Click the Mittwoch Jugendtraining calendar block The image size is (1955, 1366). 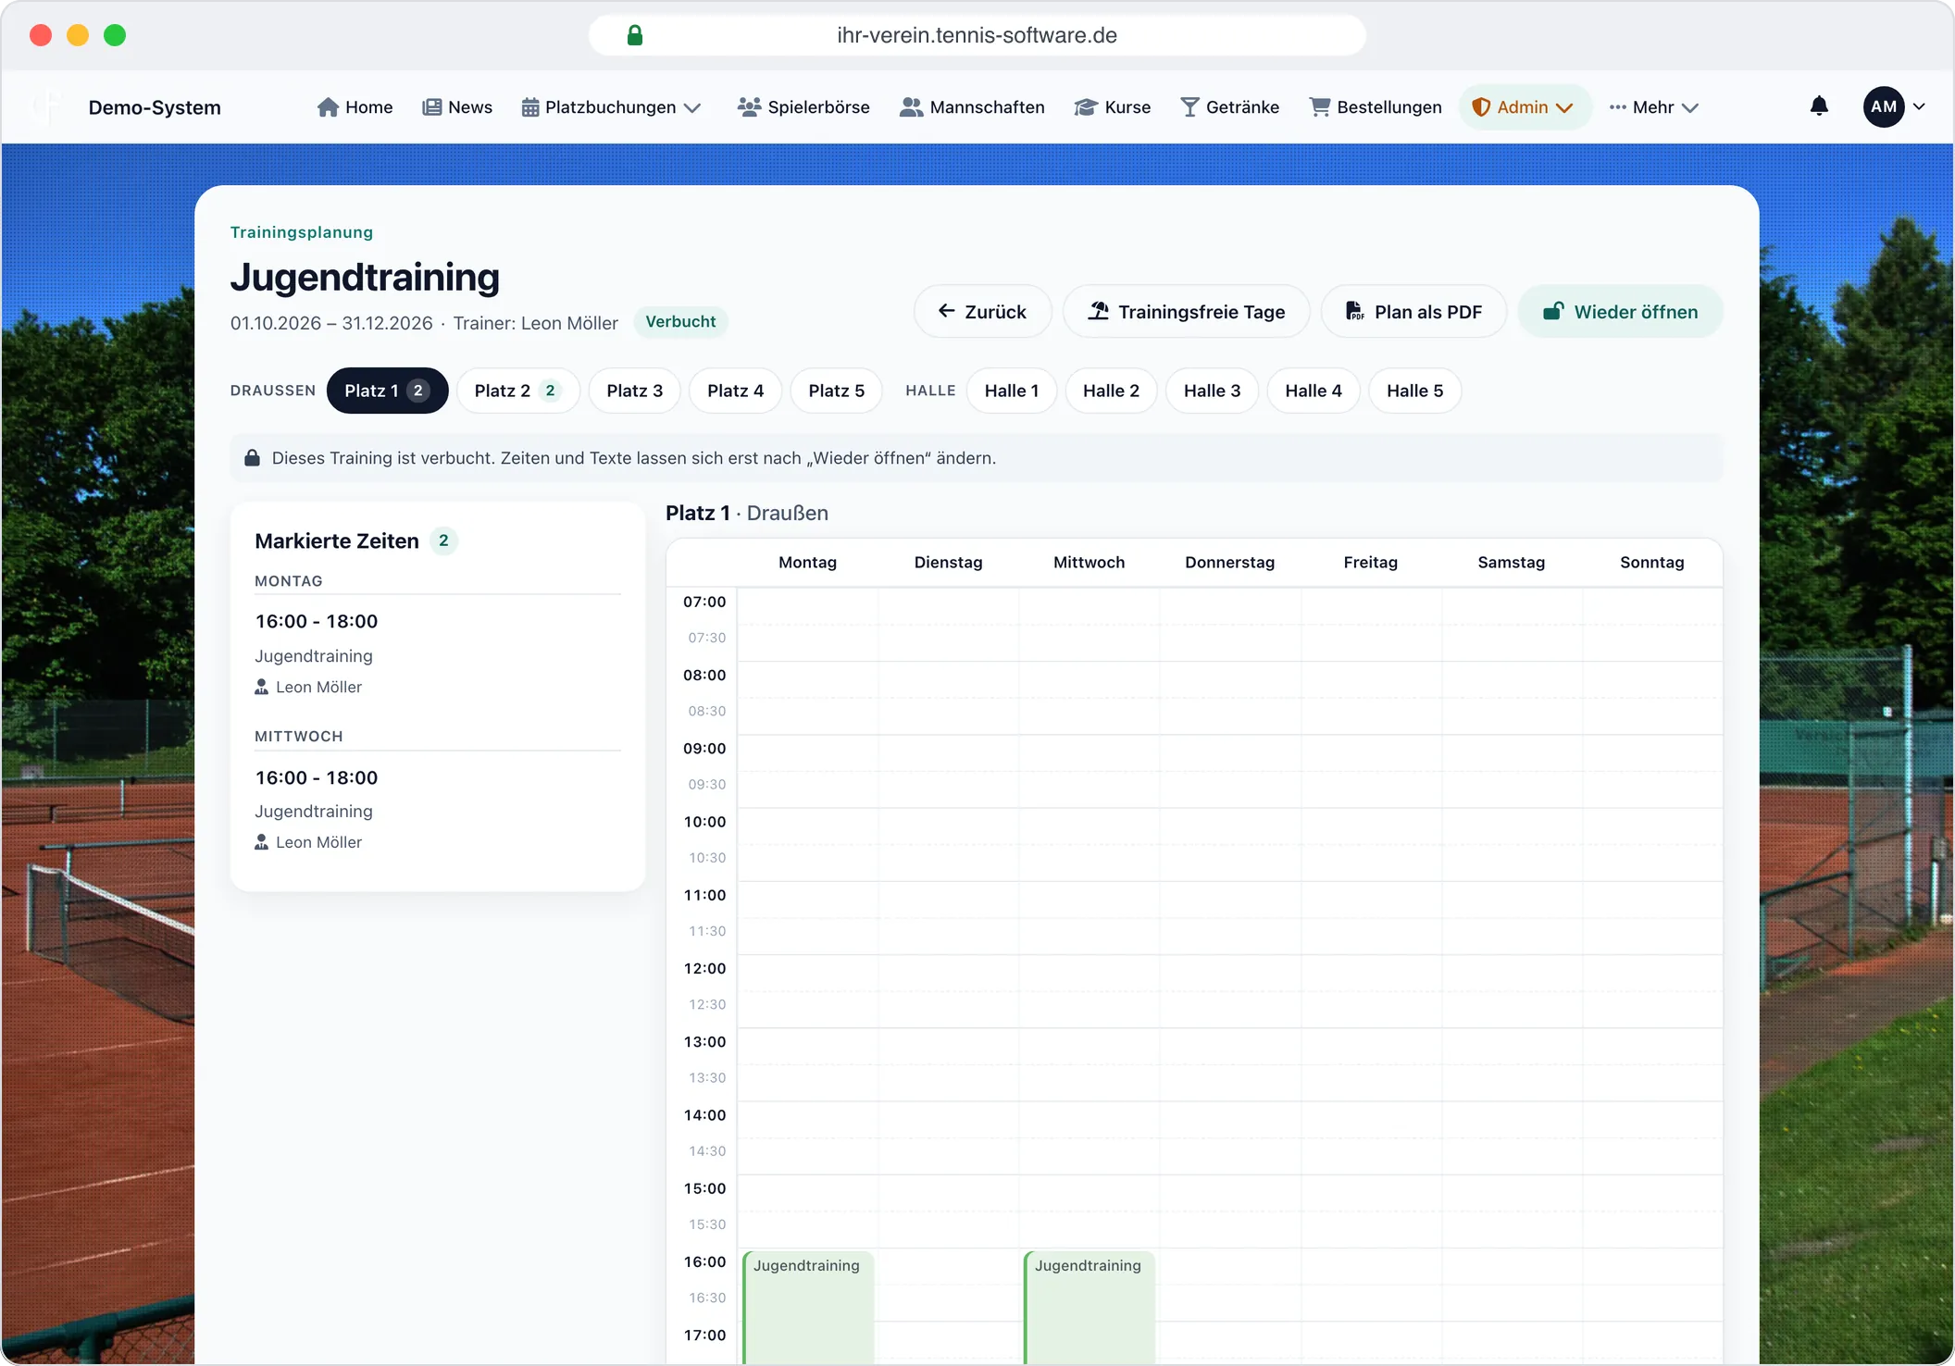tap(1090, 1307)
